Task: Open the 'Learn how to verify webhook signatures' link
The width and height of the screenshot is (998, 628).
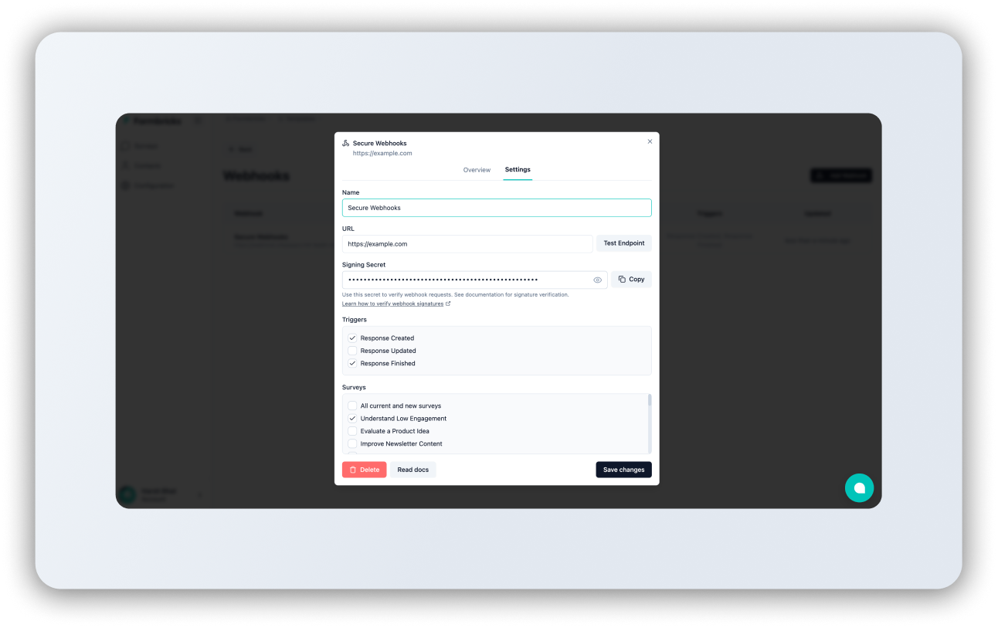Action: pyautogui.click(x=393, y=303)
